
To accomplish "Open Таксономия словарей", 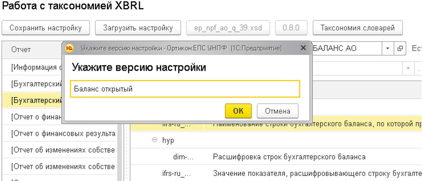I will pyautogui.click(x=357, y=28).
